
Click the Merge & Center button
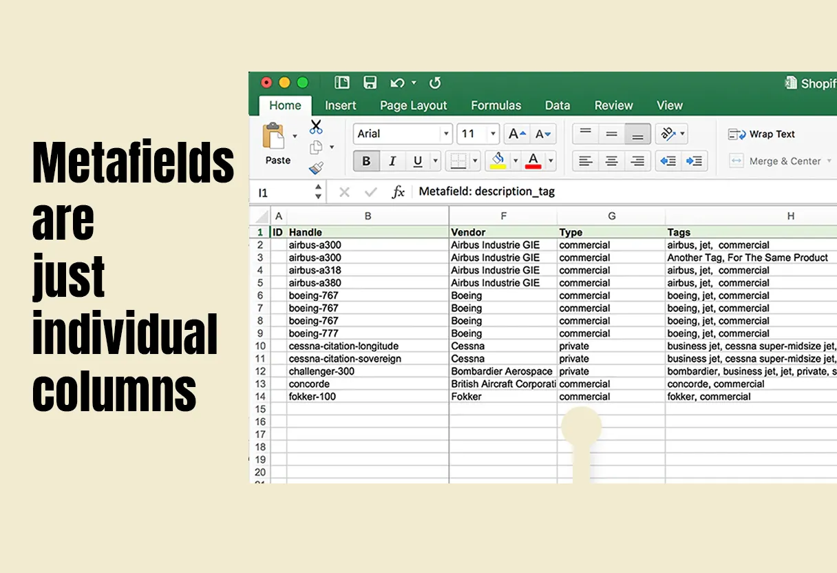pyautogui.click(x=776, y=161)
